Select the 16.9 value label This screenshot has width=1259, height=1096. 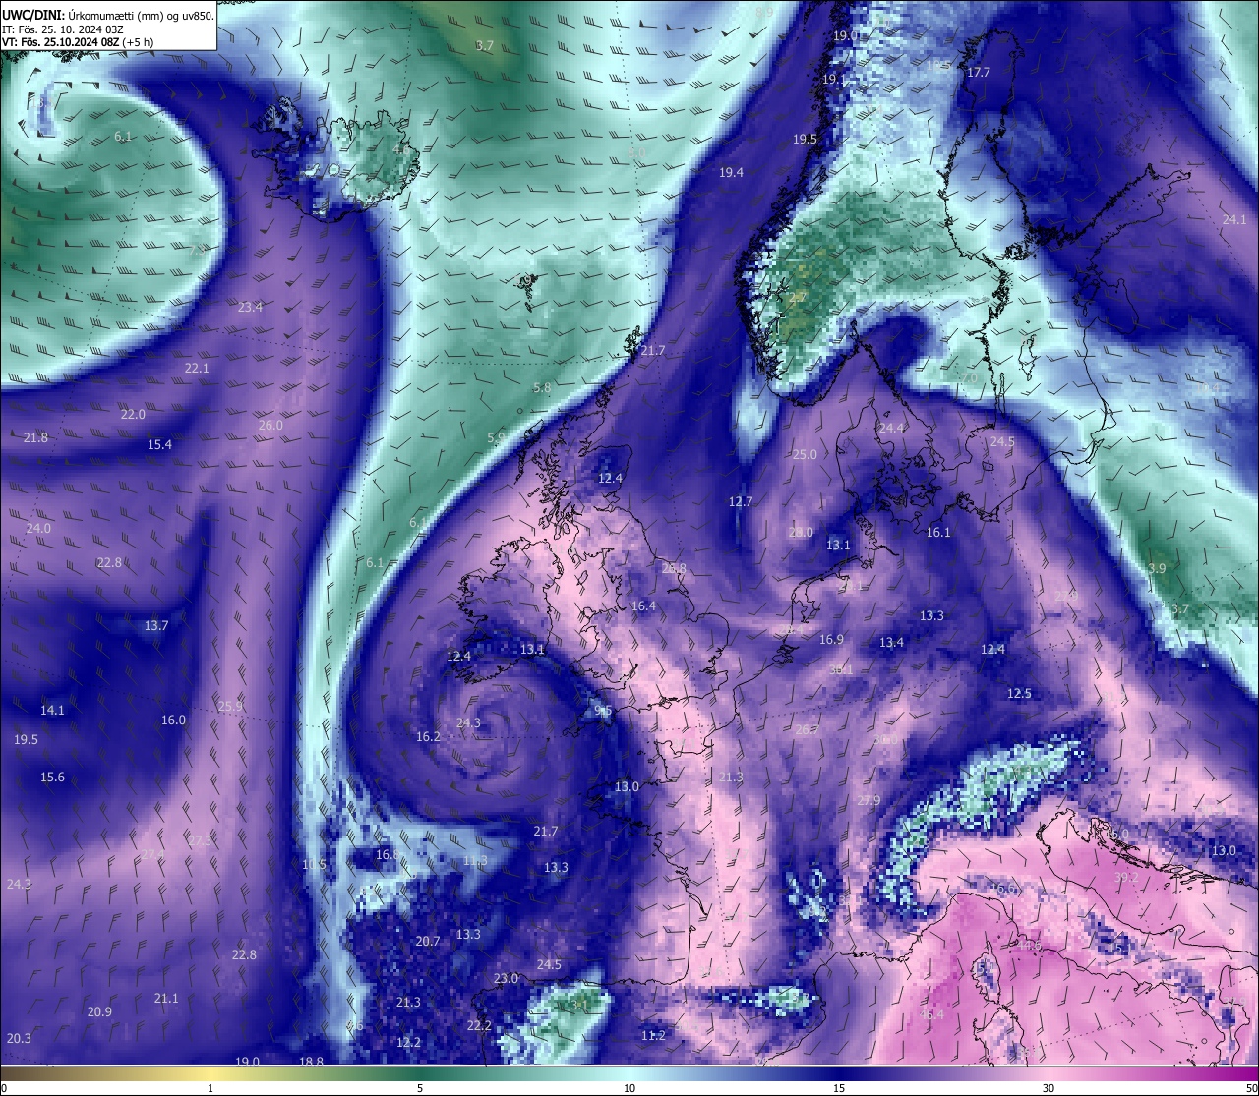831,639
